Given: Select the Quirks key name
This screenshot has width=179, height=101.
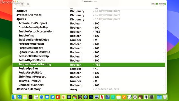Looking at the screenshot, I should (21, 19).
